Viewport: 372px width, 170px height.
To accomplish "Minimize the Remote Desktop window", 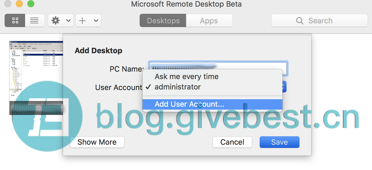I will [19, 4].
